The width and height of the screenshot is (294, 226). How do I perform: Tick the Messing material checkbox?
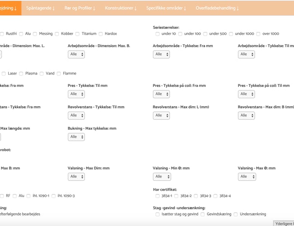(x=36, y=34)
